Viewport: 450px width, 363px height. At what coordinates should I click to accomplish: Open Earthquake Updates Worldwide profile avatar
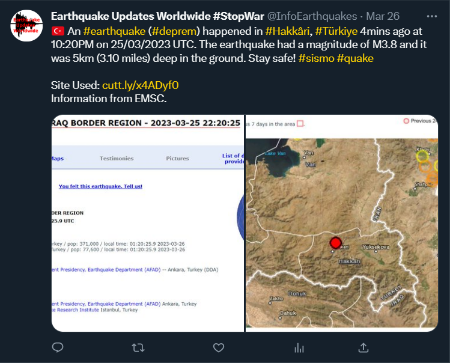pyautogui.click(x=26, y=25)
